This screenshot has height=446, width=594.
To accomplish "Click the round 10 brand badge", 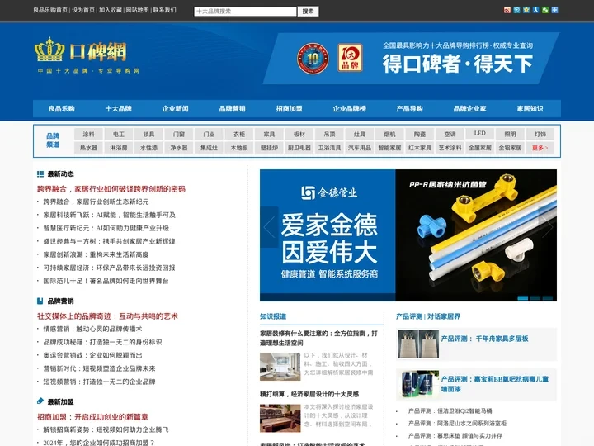I will click(313, 59).
